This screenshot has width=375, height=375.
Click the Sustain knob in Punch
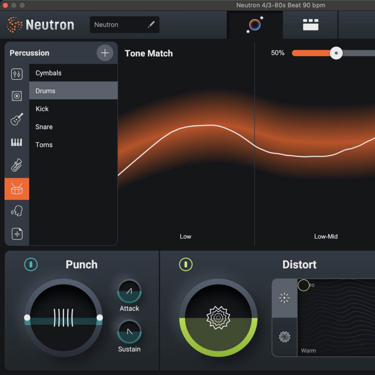tap(129, 332)
